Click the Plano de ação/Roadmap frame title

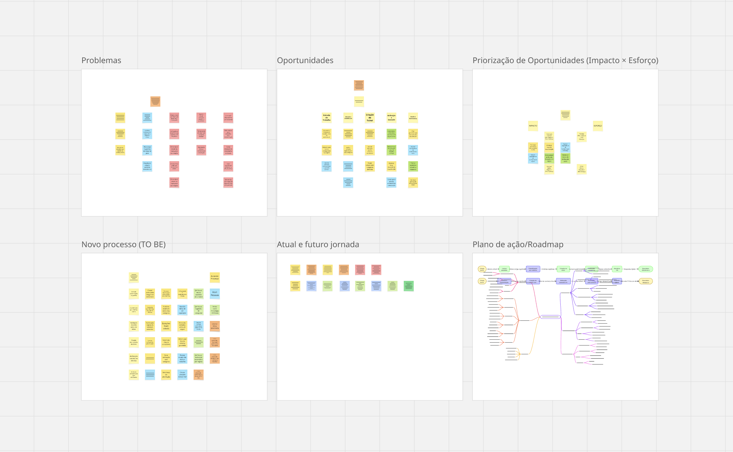[517, 244]
